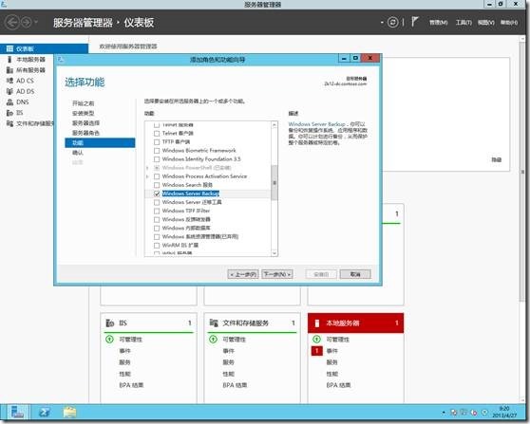Click BPA 结果 in the 本地服务器 tile
Image resolution: width=530 pixels, height=424 pixels.
tap(338, 385)
